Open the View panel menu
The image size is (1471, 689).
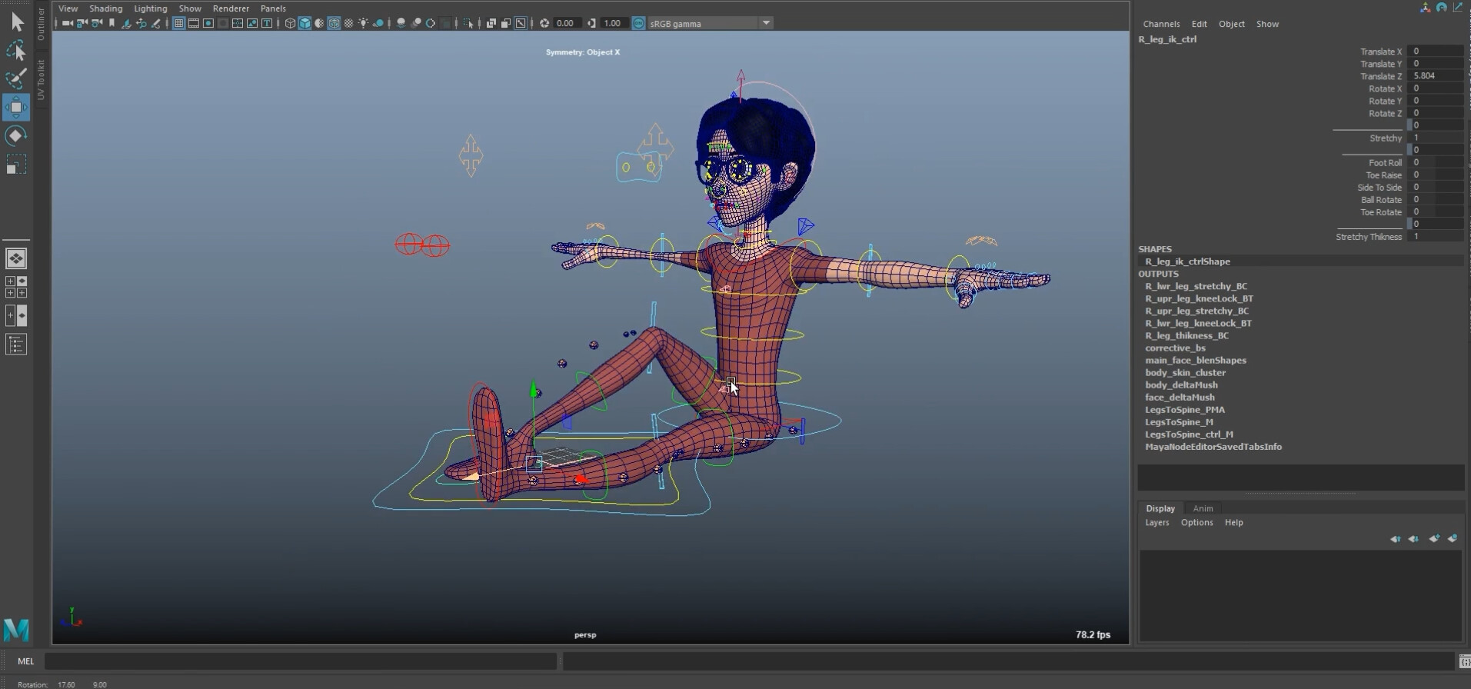68,8
